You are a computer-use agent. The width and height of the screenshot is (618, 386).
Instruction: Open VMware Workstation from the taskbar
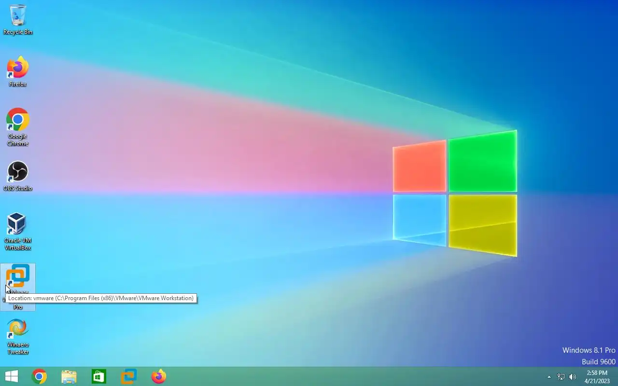pos(128,376)
